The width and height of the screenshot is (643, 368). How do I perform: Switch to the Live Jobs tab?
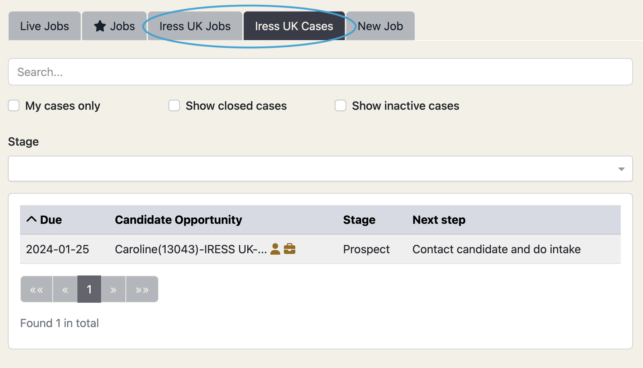pos(44,25)
